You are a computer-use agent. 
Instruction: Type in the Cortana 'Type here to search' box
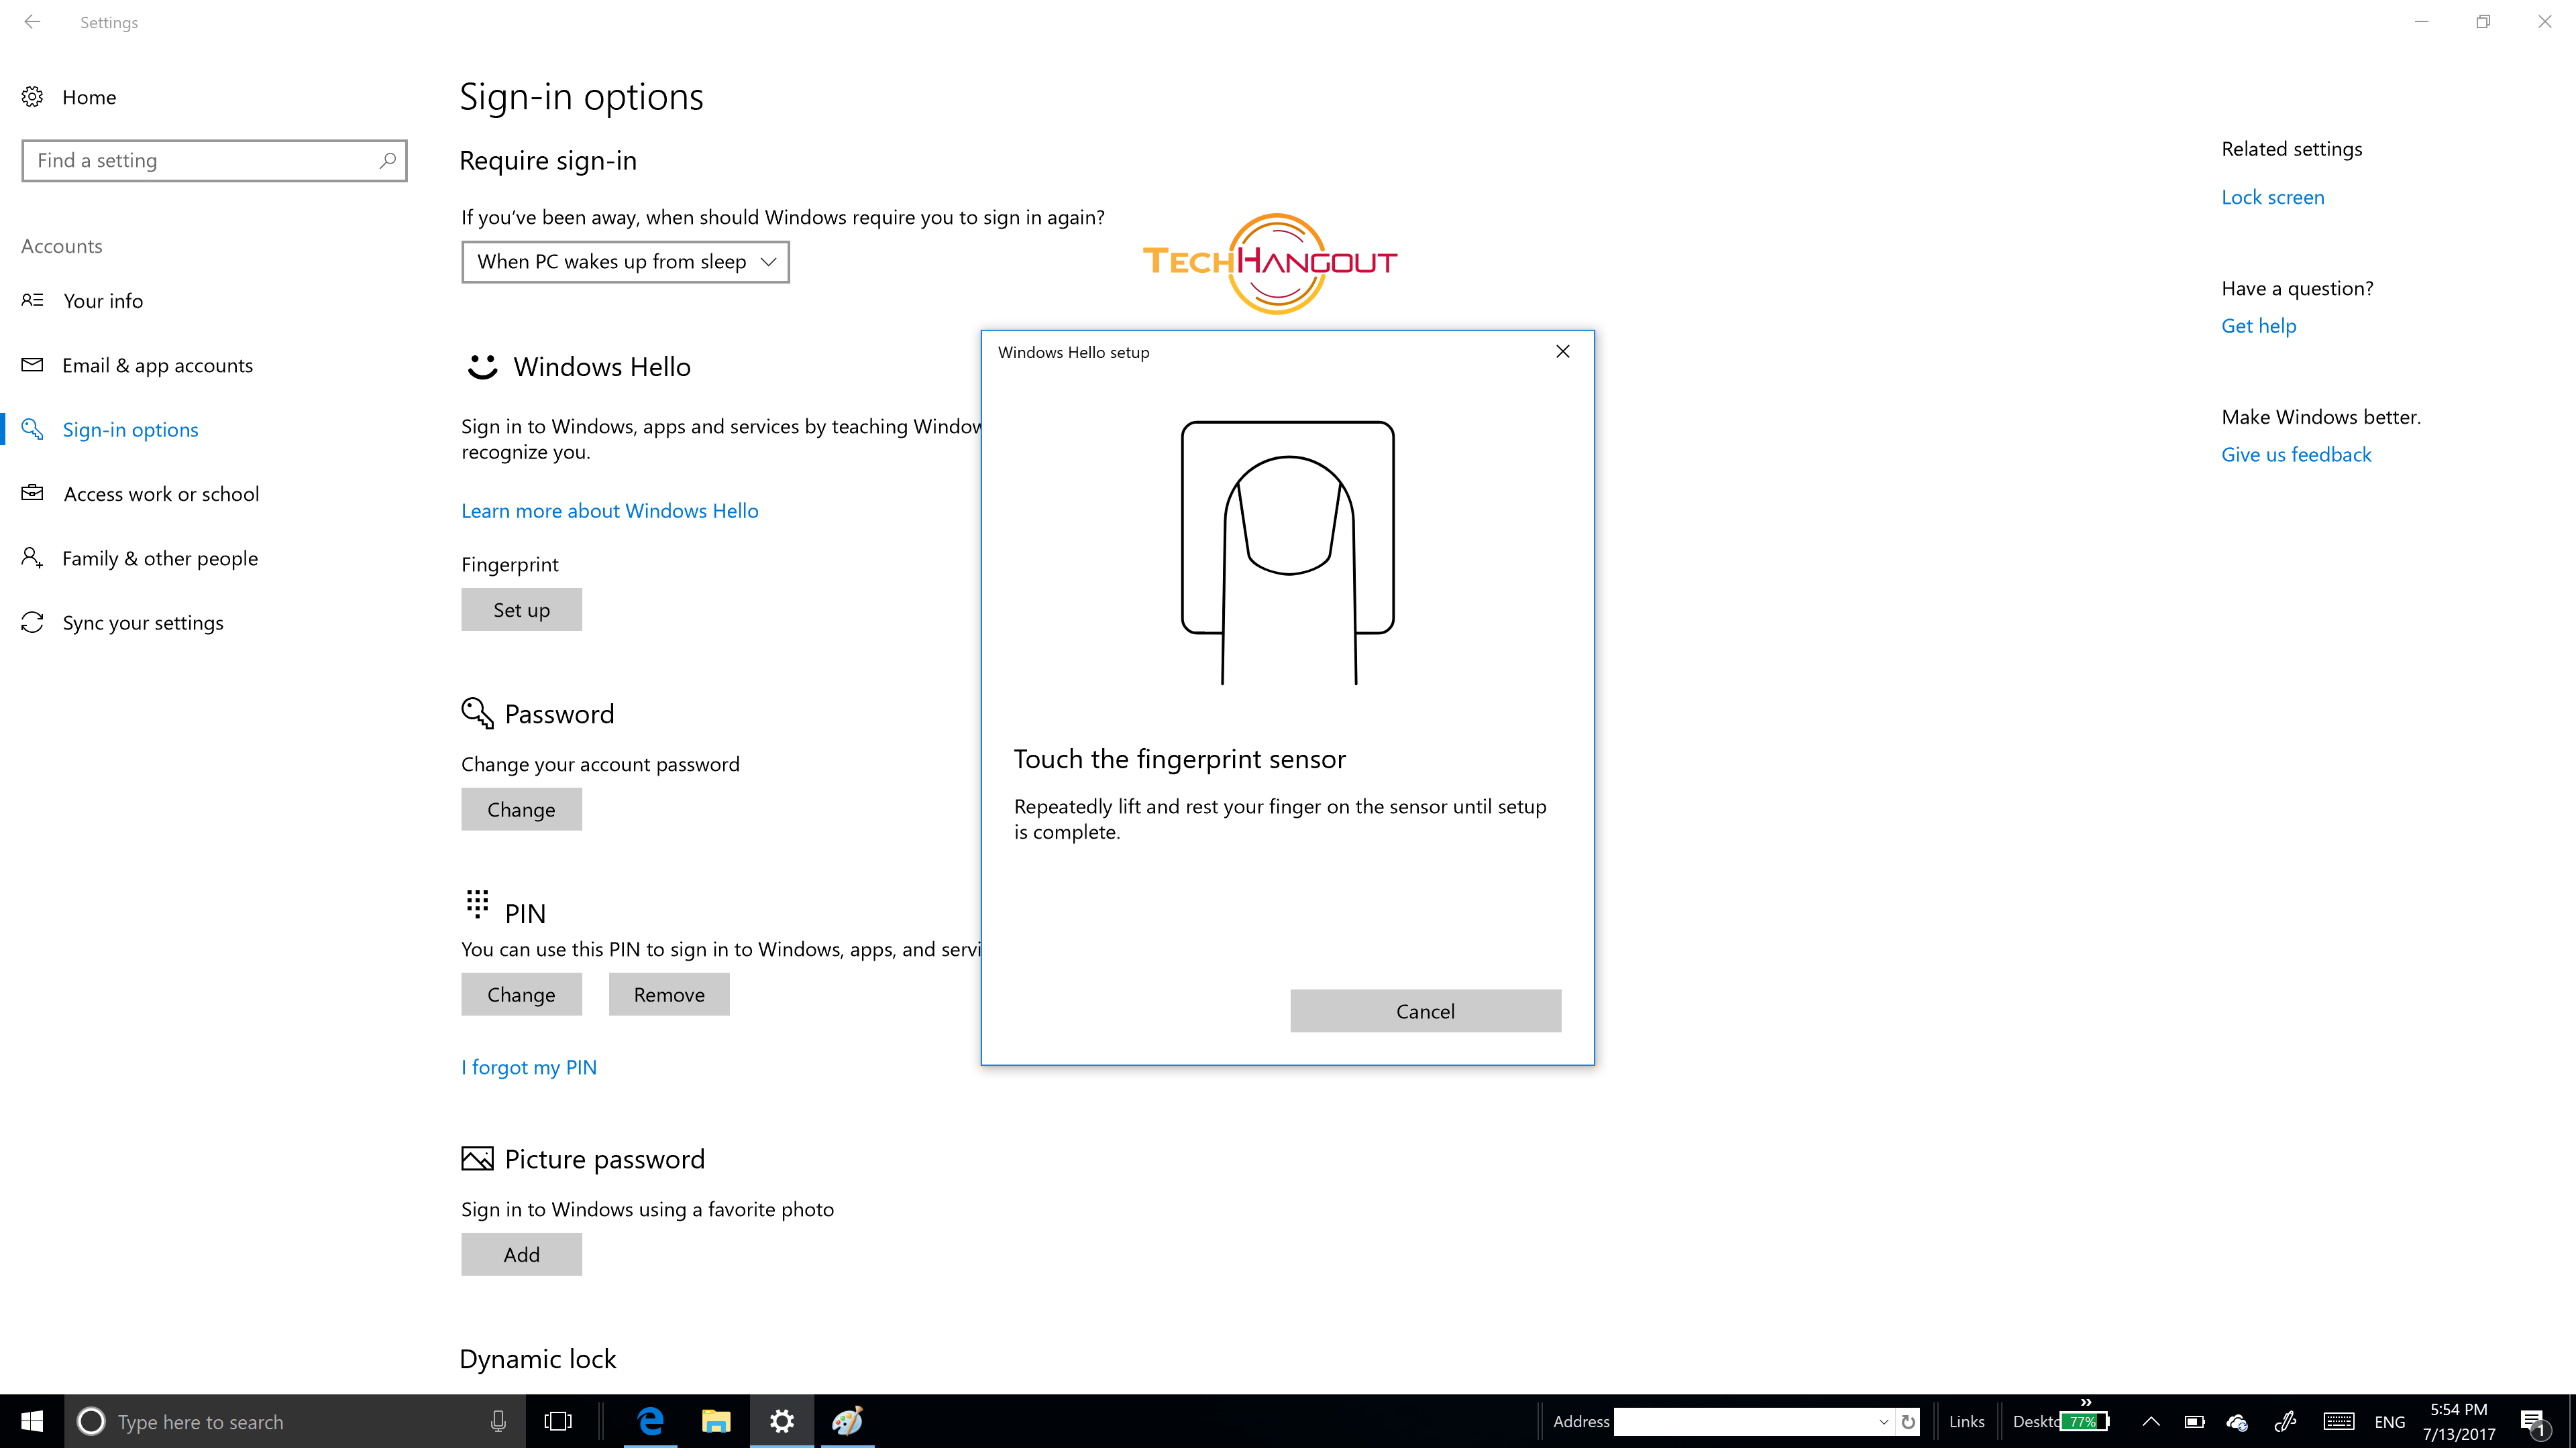(296, 1421)
